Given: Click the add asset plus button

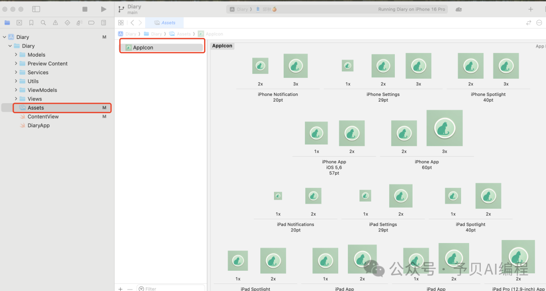Looking at the screenshot, I should click(x=120, y=288).
